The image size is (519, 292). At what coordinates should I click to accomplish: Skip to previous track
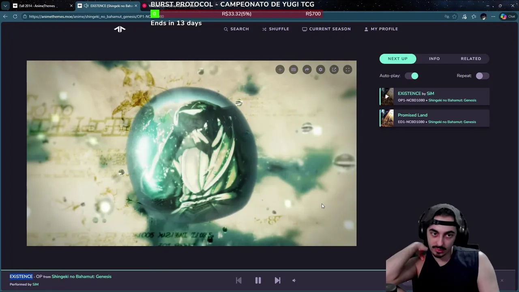(238, 280)
